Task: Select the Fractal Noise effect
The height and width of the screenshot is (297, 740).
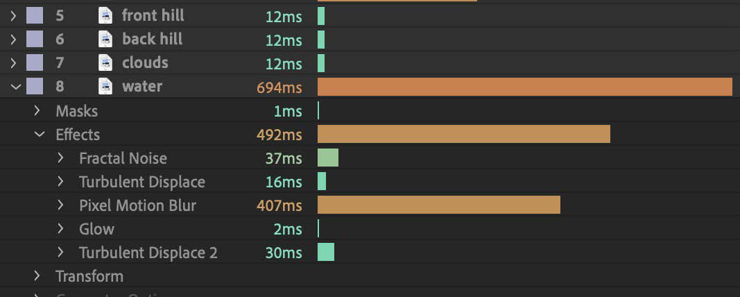Action: (123, 158)
